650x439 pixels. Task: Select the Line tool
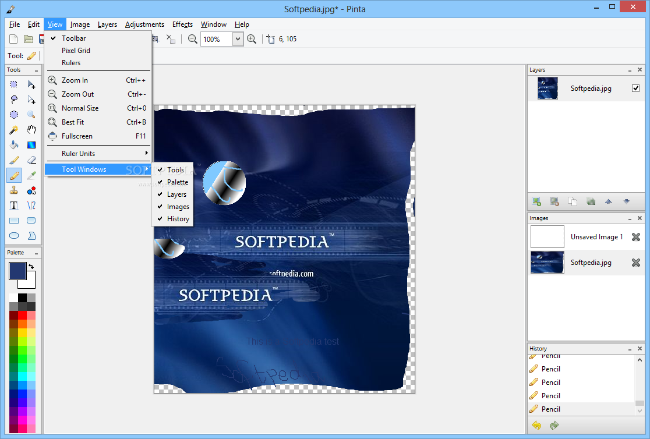coord(31,205)
